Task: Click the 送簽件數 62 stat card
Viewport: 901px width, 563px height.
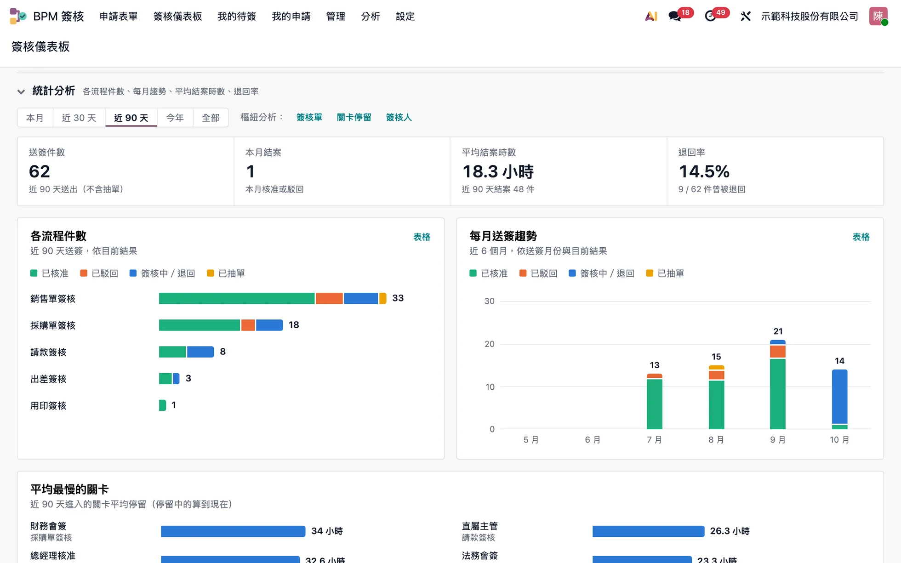Action: [x=125, y=171]
